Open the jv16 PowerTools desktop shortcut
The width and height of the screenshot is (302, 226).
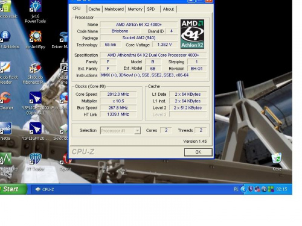(36, 7)
